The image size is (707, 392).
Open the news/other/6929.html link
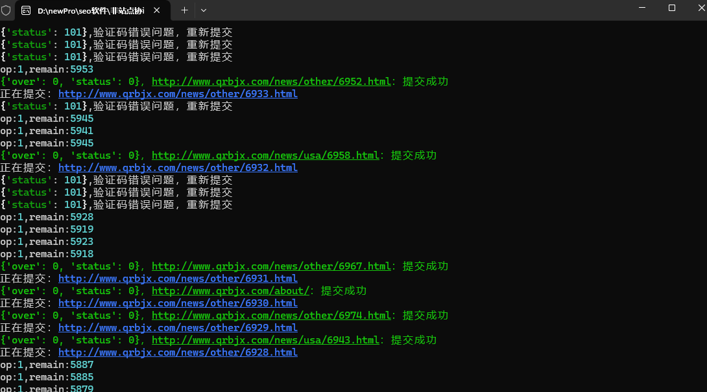(178, 328)
